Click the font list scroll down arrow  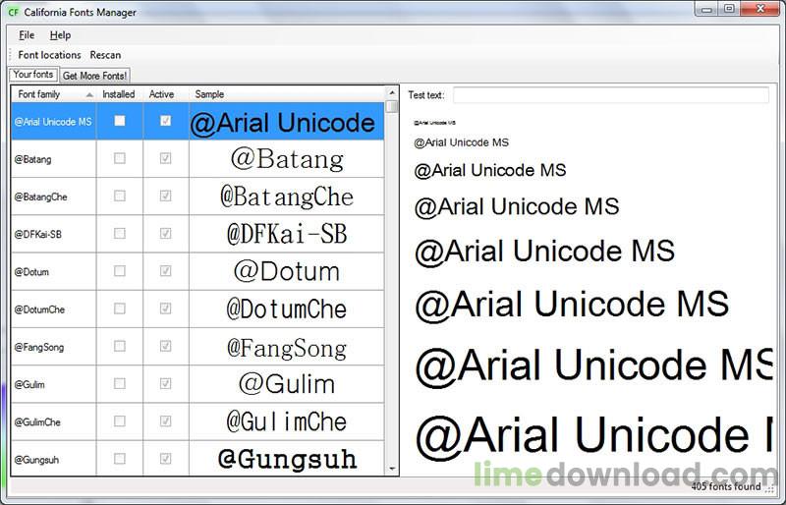pos(392,469)
